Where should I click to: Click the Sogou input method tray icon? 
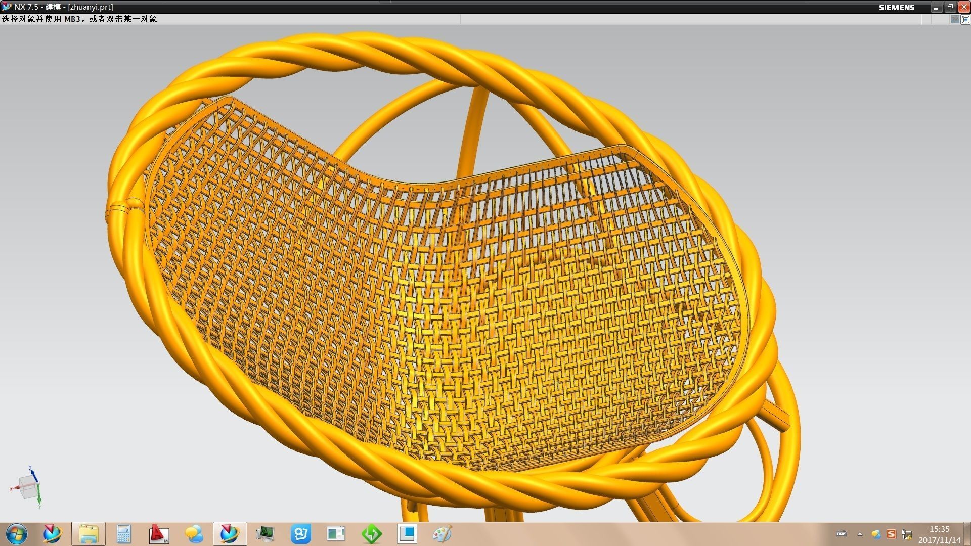pos(891,534)
